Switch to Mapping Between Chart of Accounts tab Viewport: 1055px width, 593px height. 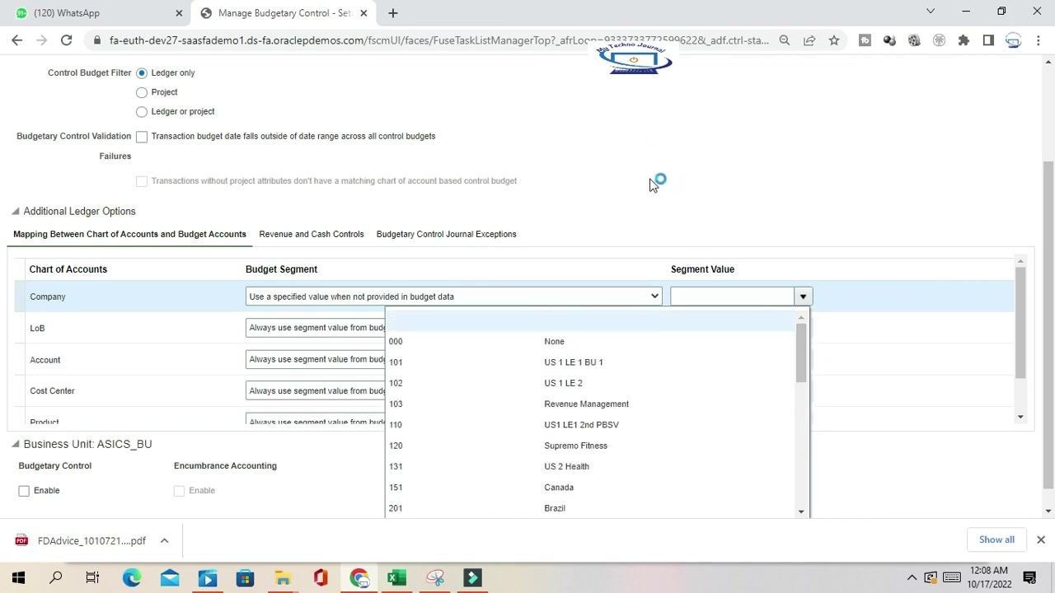(x=129, y=234)
